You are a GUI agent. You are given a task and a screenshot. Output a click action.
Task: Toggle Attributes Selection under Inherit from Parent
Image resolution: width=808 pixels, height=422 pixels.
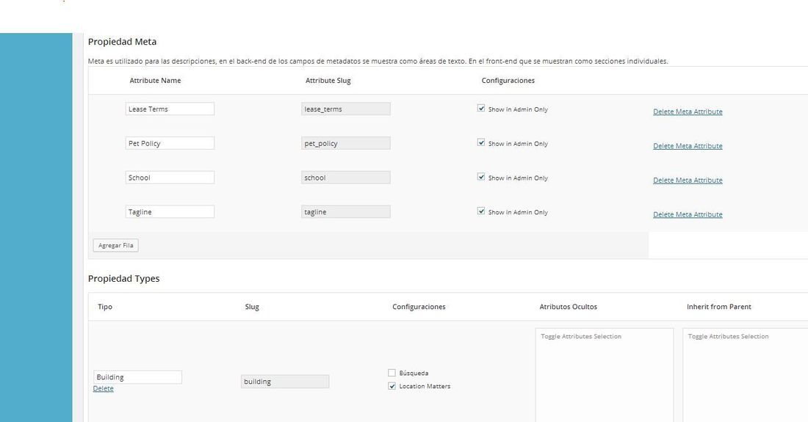(728, 337)
